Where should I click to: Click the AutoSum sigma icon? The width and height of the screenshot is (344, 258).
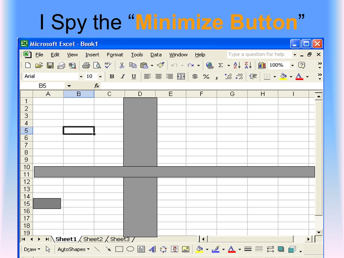coord(221,65)
